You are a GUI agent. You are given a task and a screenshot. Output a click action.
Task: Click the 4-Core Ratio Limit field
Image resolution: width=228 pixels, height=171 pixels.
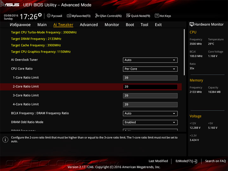pyautogui.click(x=150, y=104)
